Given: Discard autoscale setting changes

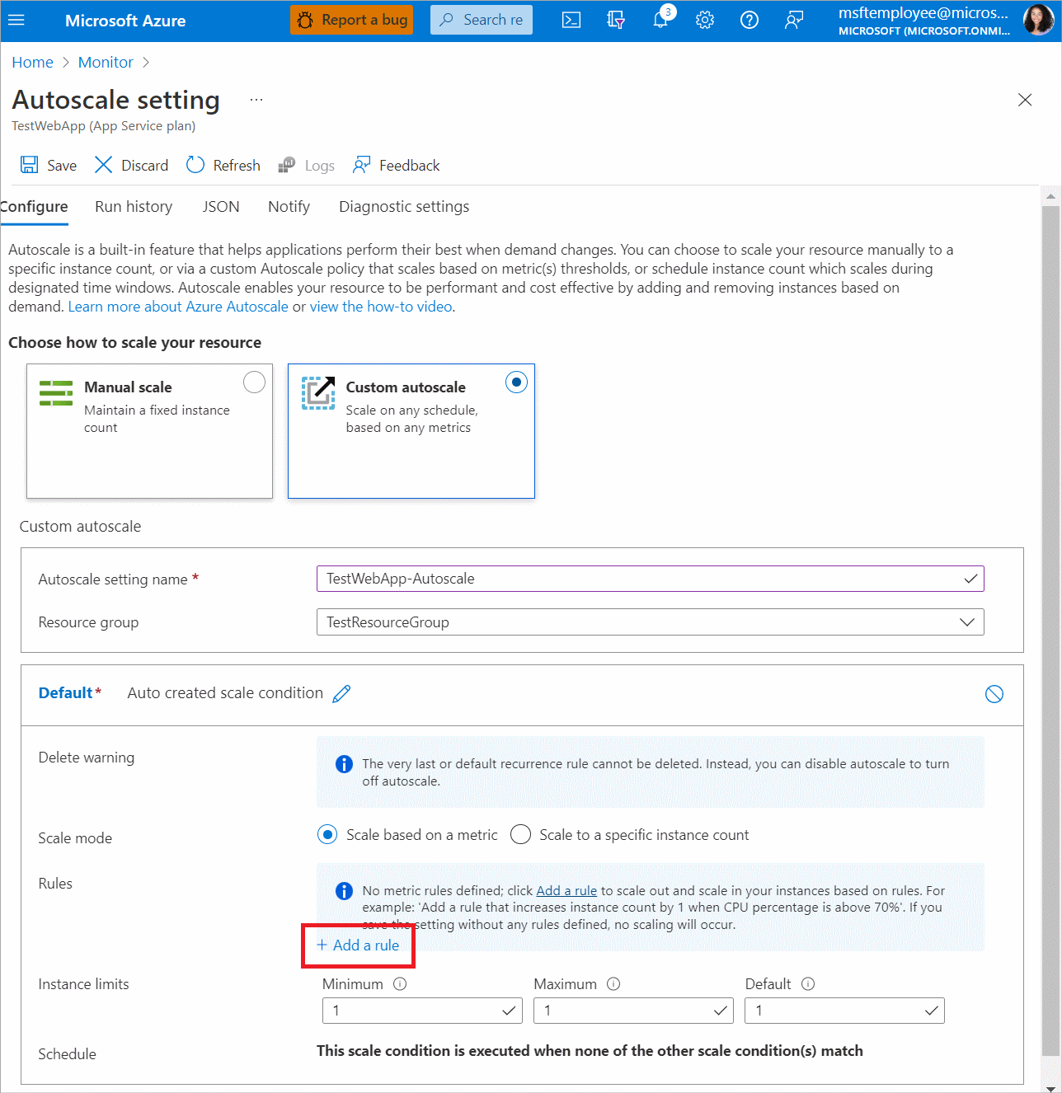Looking at the screenshot, I should point(132,165).
